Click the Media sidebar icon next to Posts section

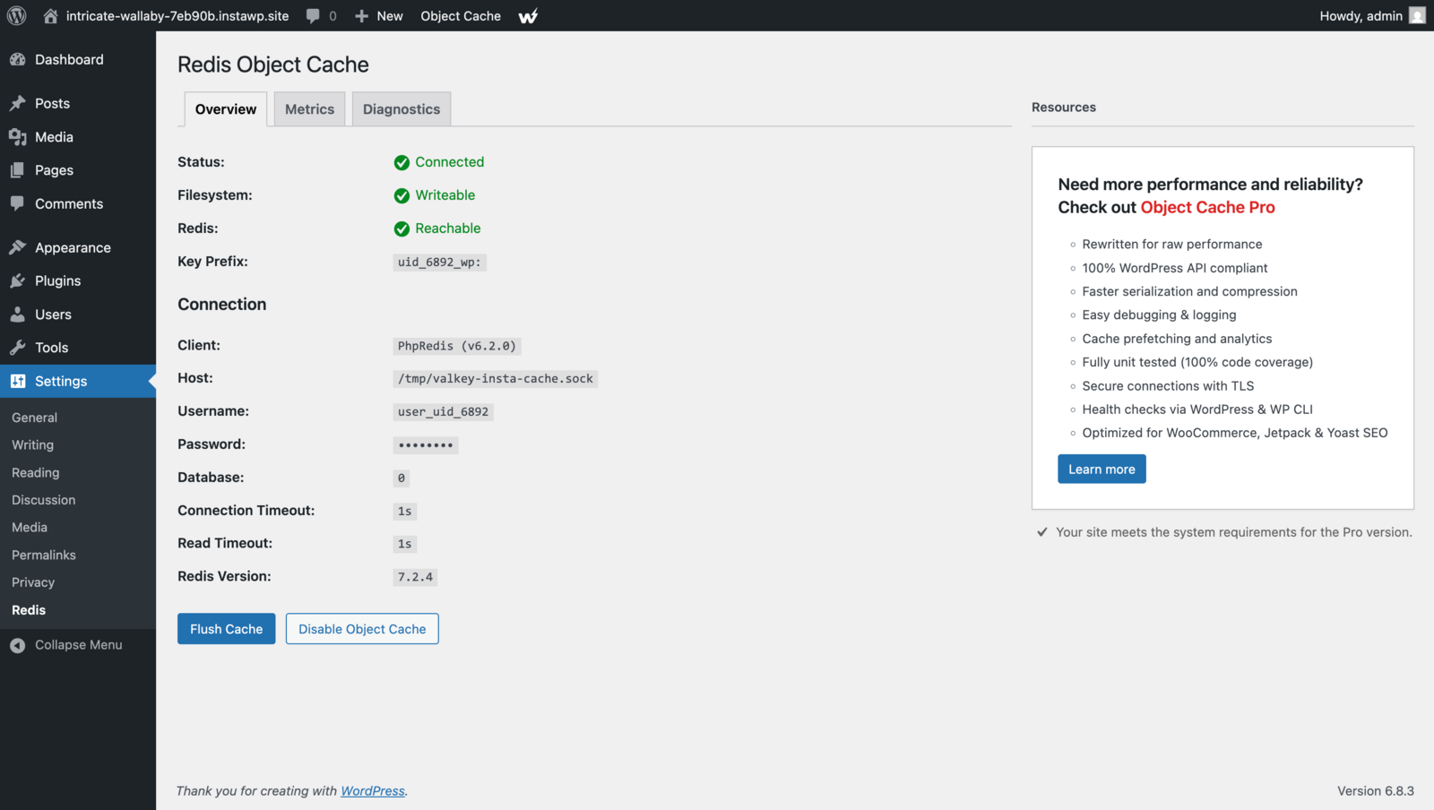click(x=18, y=136)
